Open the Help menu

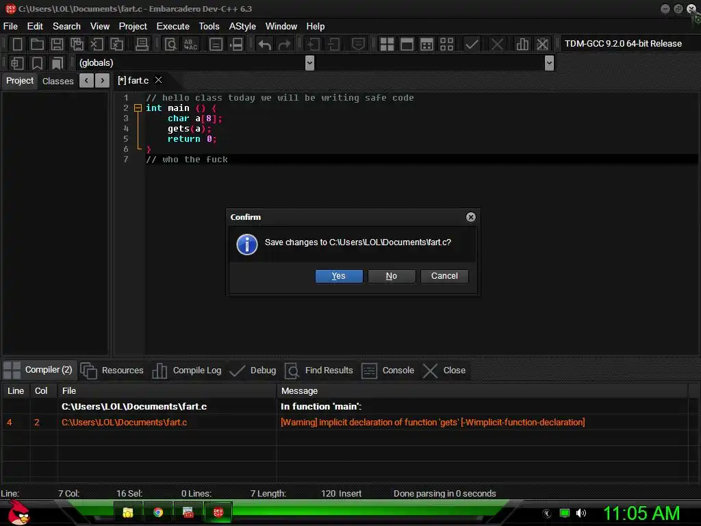(x=315, y=27)
